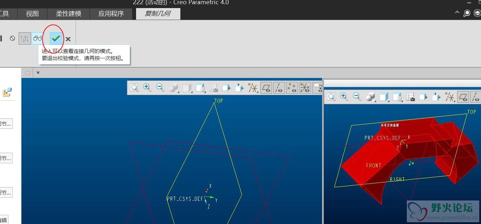This screenshot has height=224, width=481.
Task: Select PRT_CSYS_DEF label in main viewport
Action: (x=185, y=199)
